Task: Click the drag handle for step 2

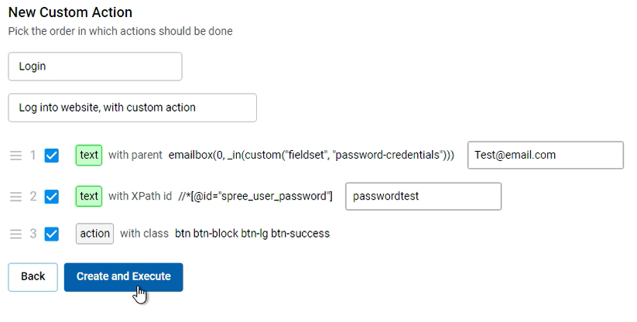Action: pos(15,197)
